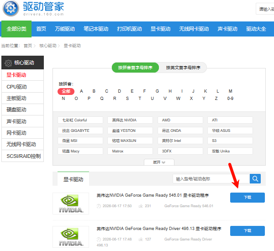
Task: Open 笔记本驱动 nav item
Action: click(96, 29)
